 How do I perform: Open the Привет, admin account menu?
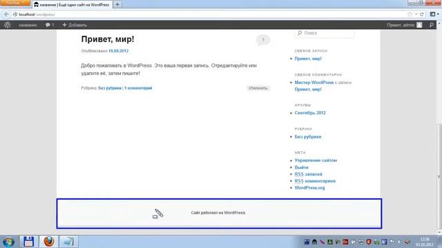404,25
